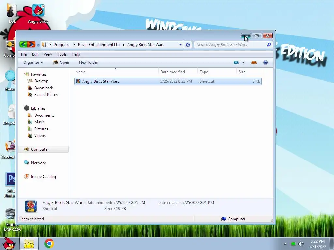Click the 3 KB size cell
Screen dimensions: 334x250
(x=256, y=81)
